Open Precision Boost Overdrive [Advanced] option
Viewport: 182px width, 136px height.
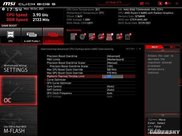point(114,56)
